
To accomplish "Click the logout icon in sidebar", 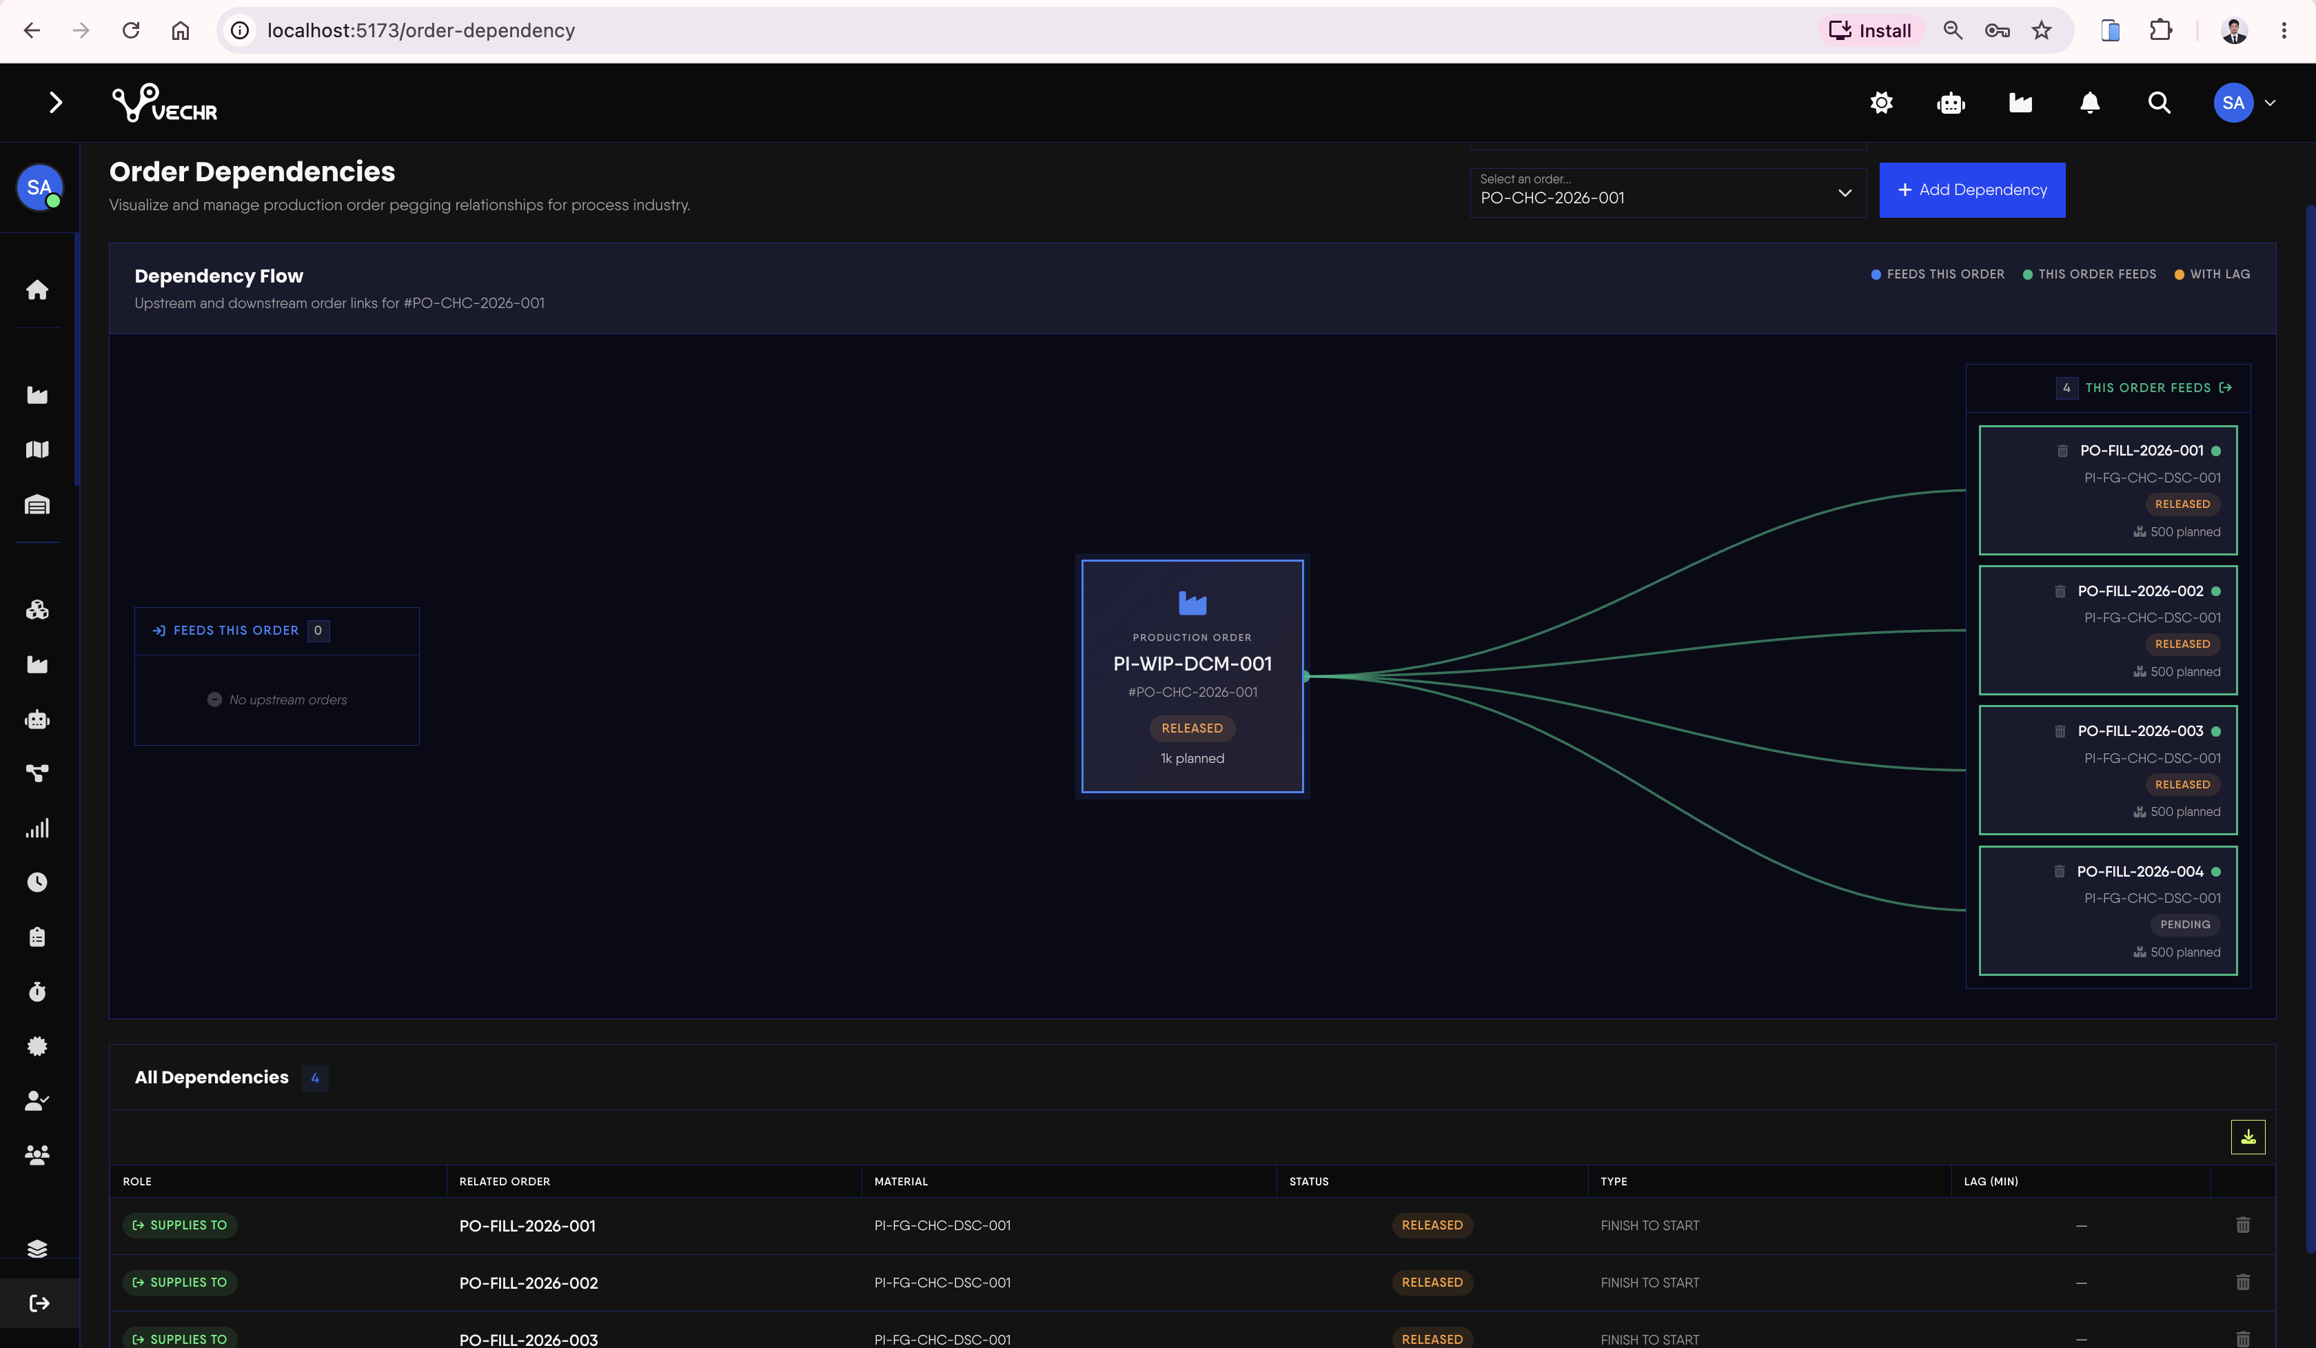I will coord(39,1303).
